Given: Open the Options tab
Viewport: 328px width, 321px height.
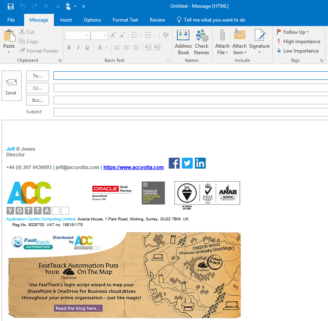Looking at the screenshot, I should pyautogui.click(x=92, y=20).
